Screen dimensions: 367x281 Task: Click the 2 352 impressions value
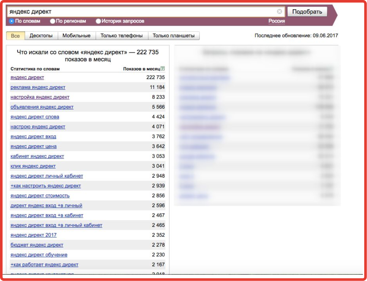coord(158,235)
